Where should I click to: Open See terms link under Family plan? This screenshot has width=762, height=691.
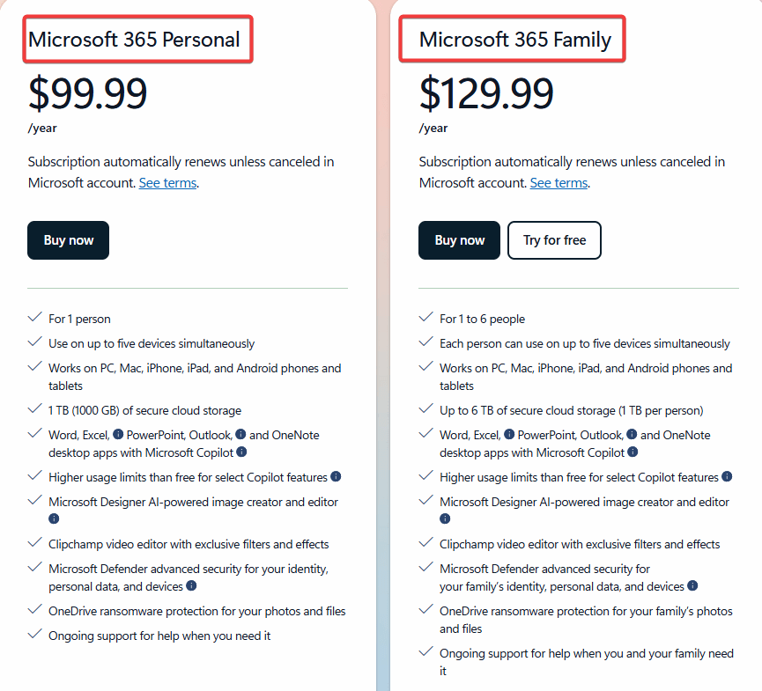559,183
